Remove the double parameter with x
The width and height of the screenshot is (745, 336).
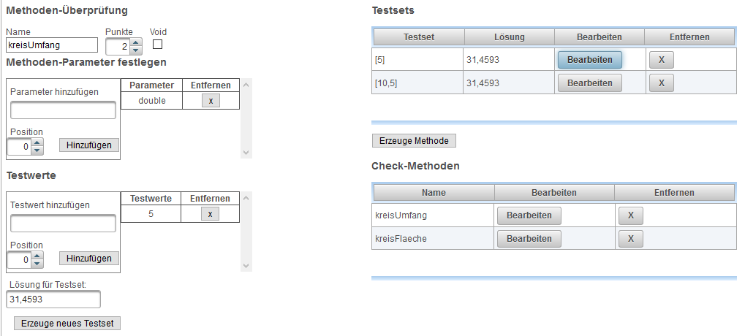coord(211,101)
